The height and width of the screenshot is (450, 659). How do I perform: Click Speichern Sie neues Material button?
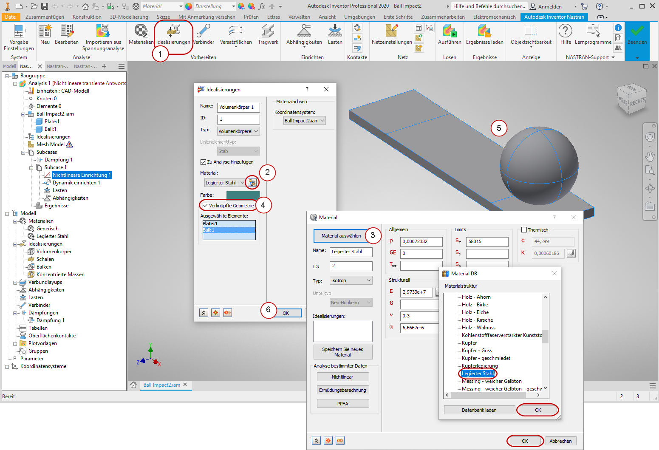pos(342,352)
